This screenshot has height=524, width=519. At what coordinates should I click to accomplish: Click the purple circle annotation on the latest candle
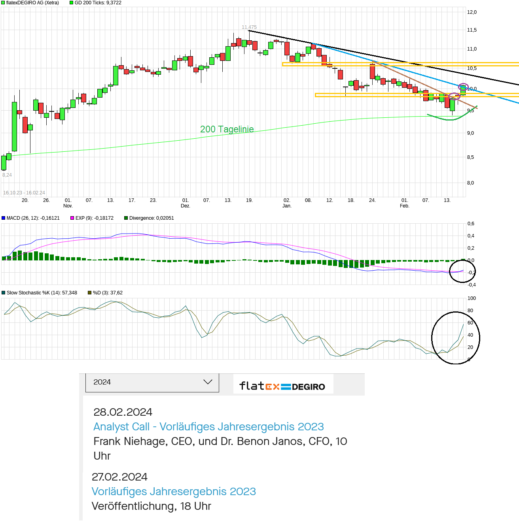pos(464,87)
